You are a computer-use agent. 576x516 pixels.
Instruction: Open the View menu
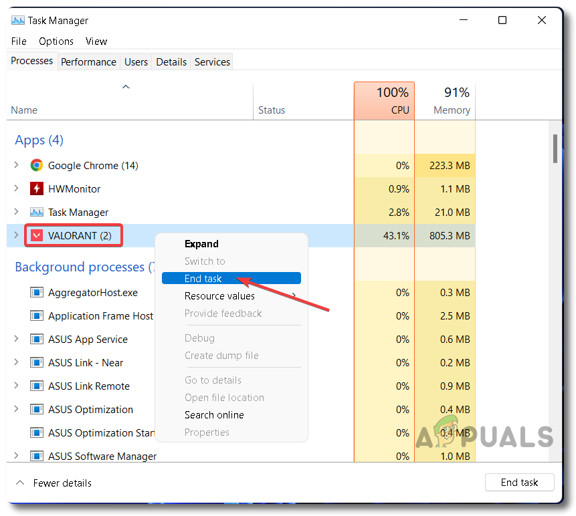click(96, 41)
